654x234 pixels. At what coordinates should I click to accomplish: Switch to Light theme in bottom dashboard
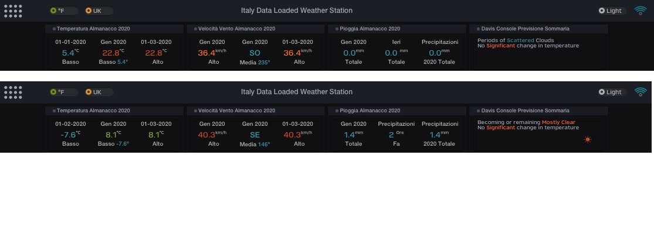pos(610,92)
